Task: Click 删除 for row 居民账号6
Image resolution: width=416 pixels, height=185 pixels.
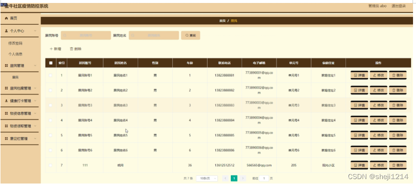Action: coord(398,150)
